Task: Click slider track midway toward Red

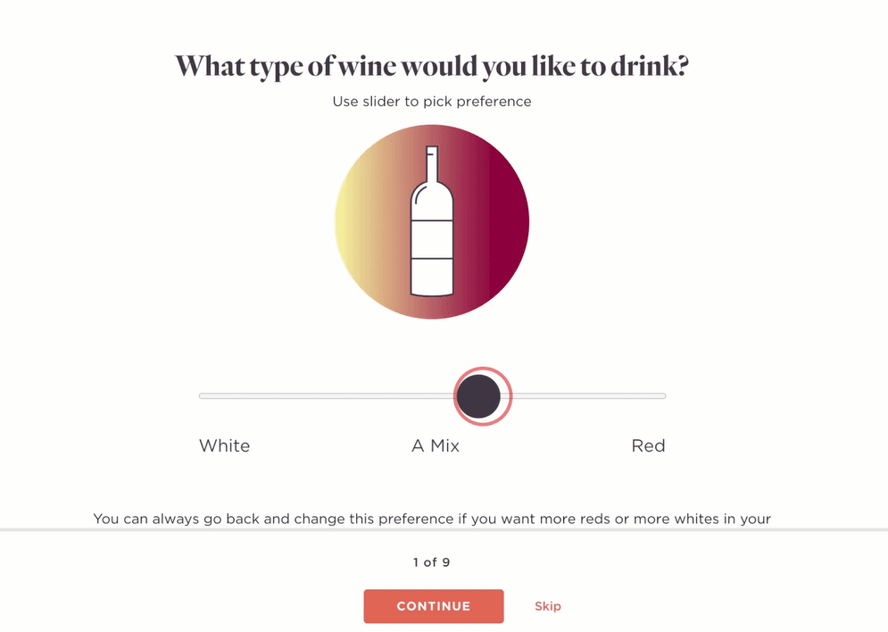Action: (x=589, y=395)
